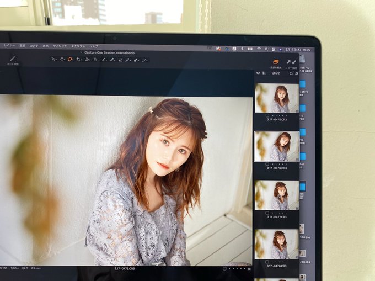Select the orange Loupe zoom tool
This screenshot has height=281, width=375.
pyautogui.click(x=70, y=59)
